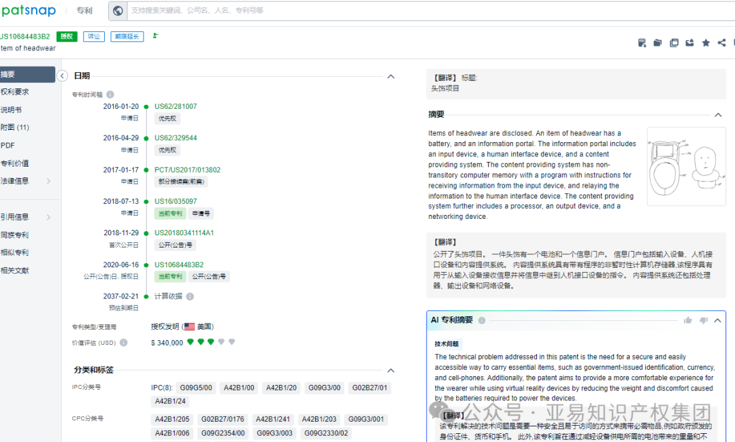Click the 诉讼 button
735x442 pixels.
tap(93, 36)
